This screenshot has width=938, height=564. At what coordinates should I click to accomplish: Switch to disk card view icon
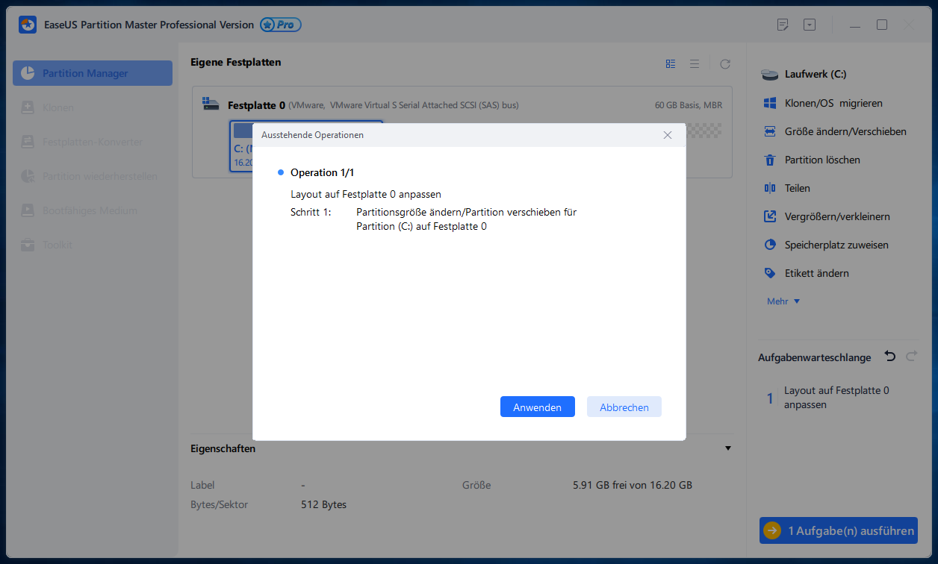click(671, 64)
